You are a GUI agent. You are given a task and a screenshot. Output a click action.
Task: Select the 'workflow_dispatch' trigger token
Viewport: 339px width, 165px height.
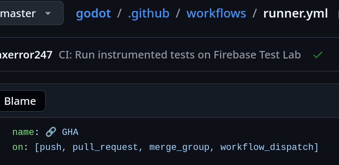267,147
